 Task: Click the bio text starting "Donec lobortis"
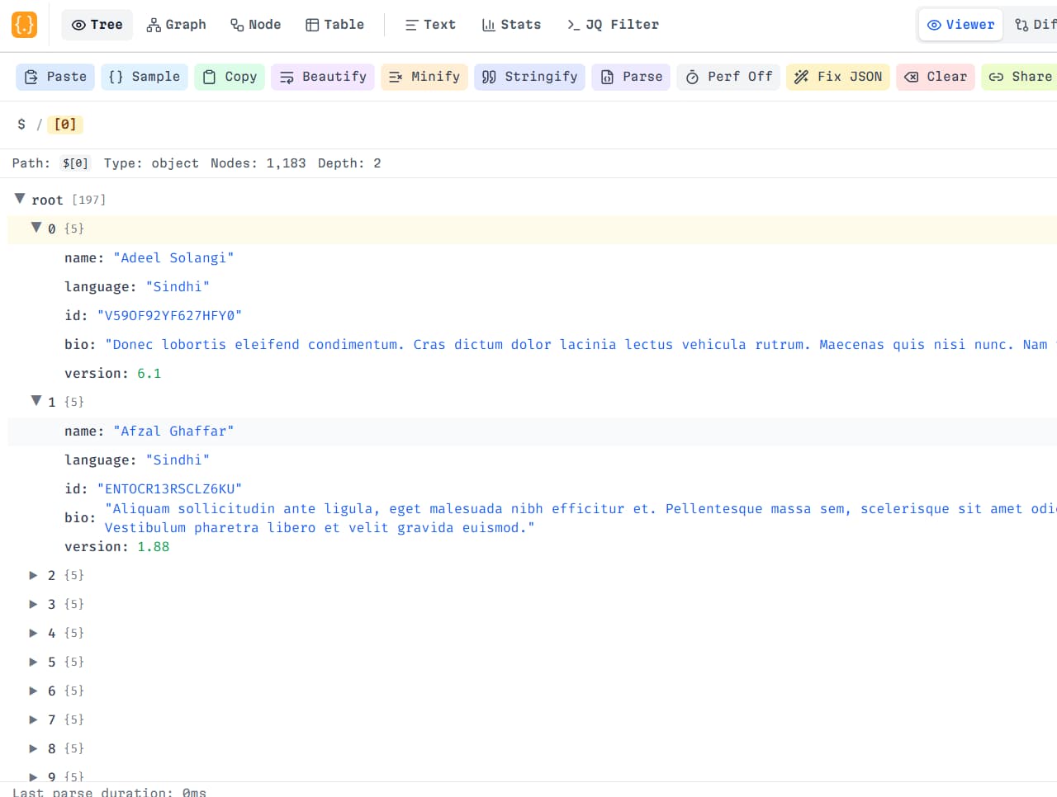pos(581,345)
